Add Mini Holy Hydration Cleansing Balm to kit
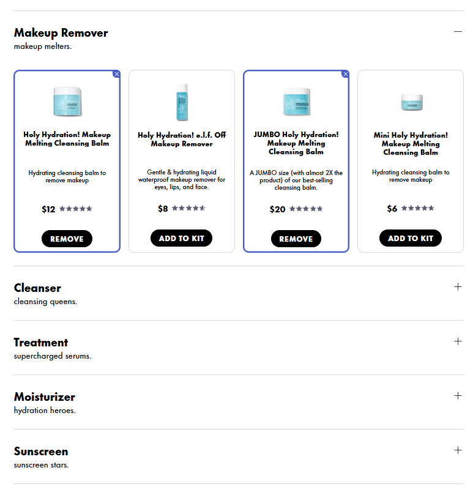 410,238
